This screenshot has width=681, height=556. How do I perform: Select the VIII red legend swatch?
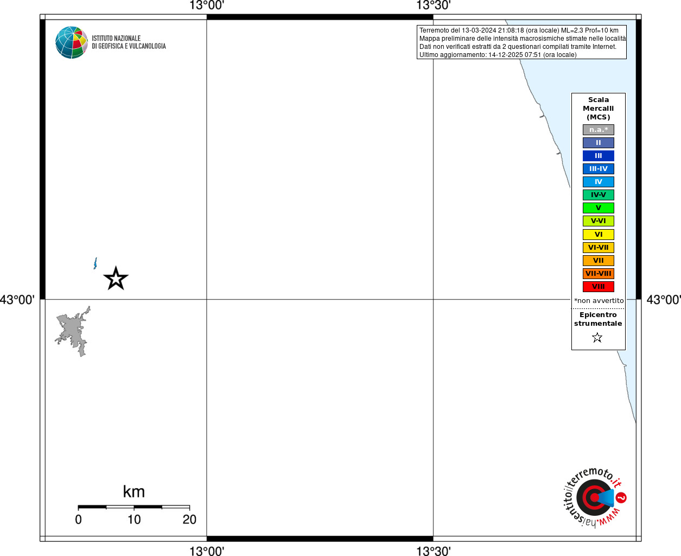coord(599,287)
